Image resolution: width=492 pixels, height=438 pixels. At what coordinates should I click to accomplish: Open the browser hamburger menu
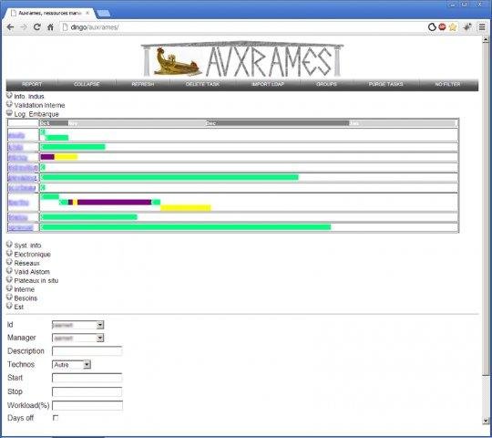(482, 27)
